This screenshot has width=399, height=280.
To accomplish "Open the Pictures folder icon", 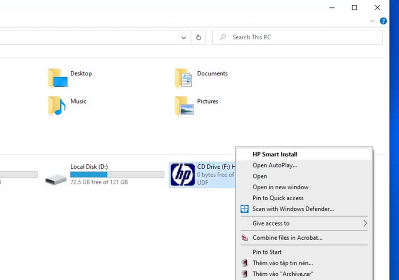I will (x=184, y=106).
